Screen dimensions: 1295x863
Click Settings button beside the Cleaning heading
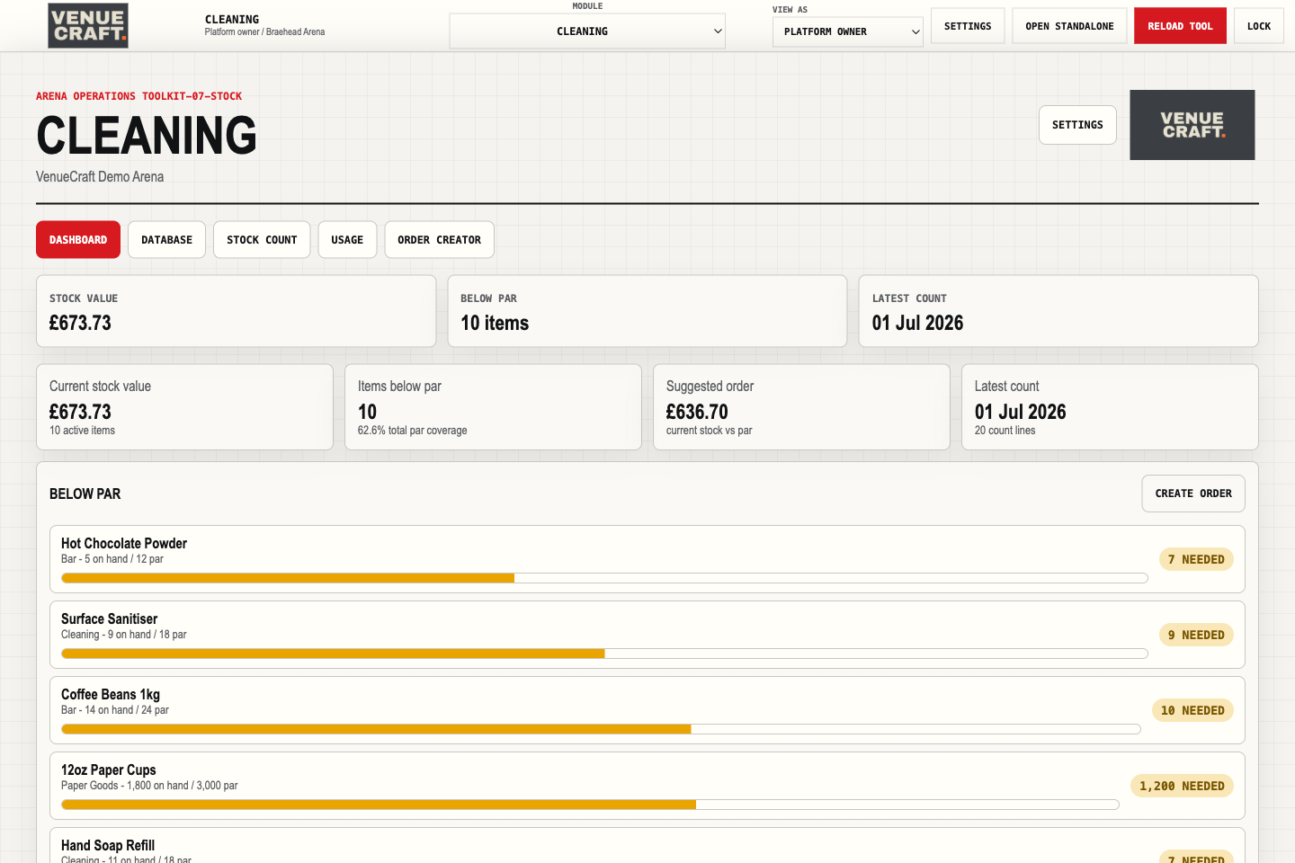(1077, 125)
